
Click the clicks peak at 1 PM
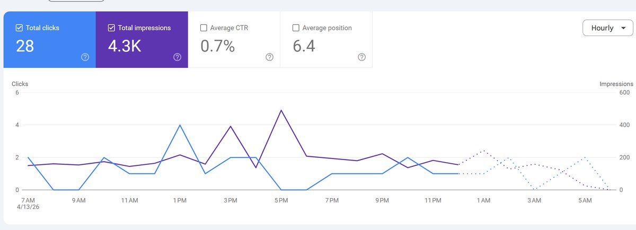tap(180, 125)
